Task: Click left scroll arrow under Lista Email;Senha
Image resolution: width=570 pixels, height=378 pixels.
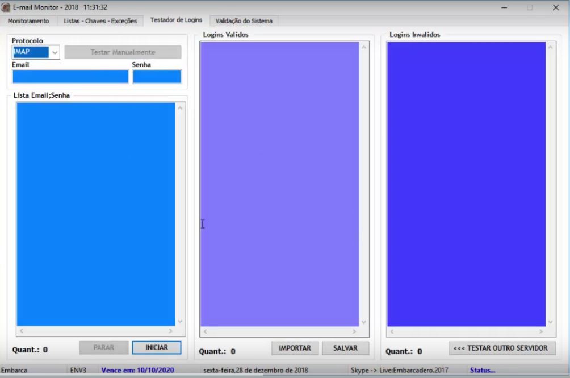Action: 22,330
